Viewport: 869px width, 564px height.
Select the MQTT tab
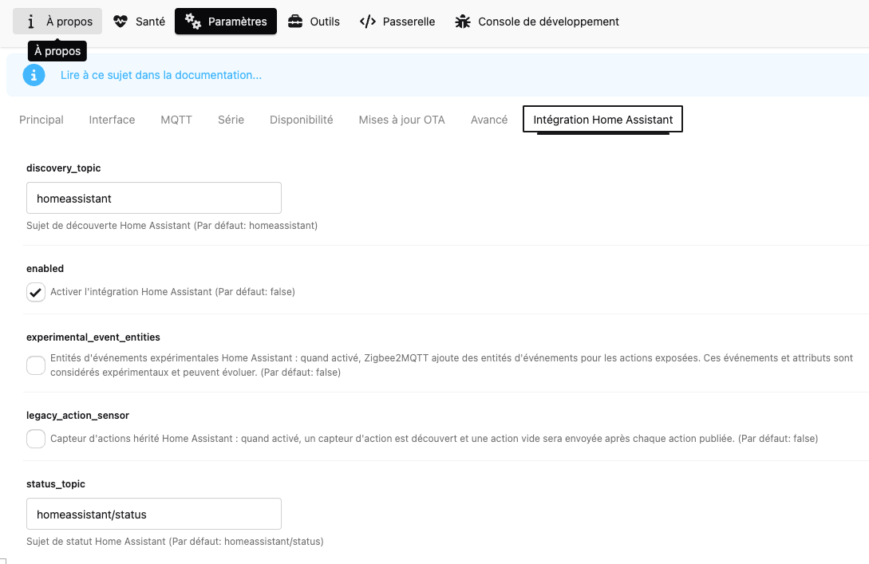(x=176, y=120)
